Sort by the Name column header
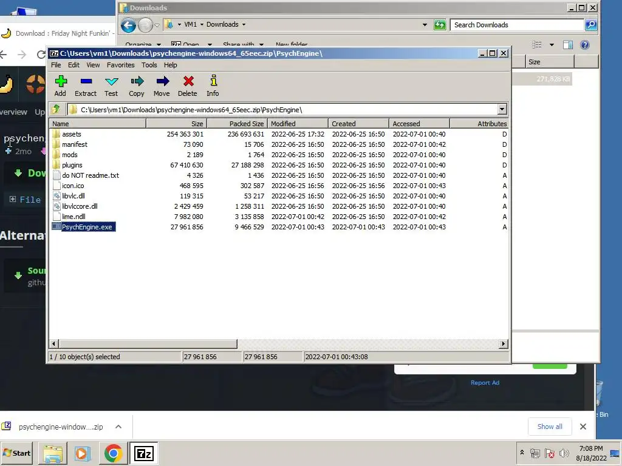622x466 pixels. 98,124
